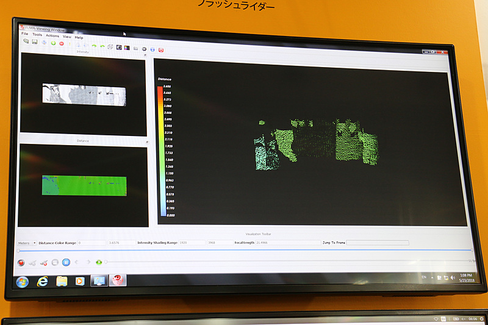This screenshot has width=488, height=325.
Task: Step to the previous frame arrow
Action: tap(77, 262)
